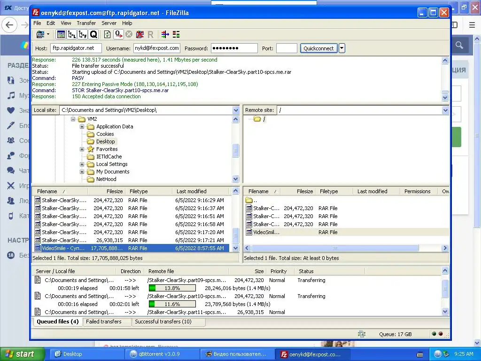Open the Help menu

(x=127, y=23)
